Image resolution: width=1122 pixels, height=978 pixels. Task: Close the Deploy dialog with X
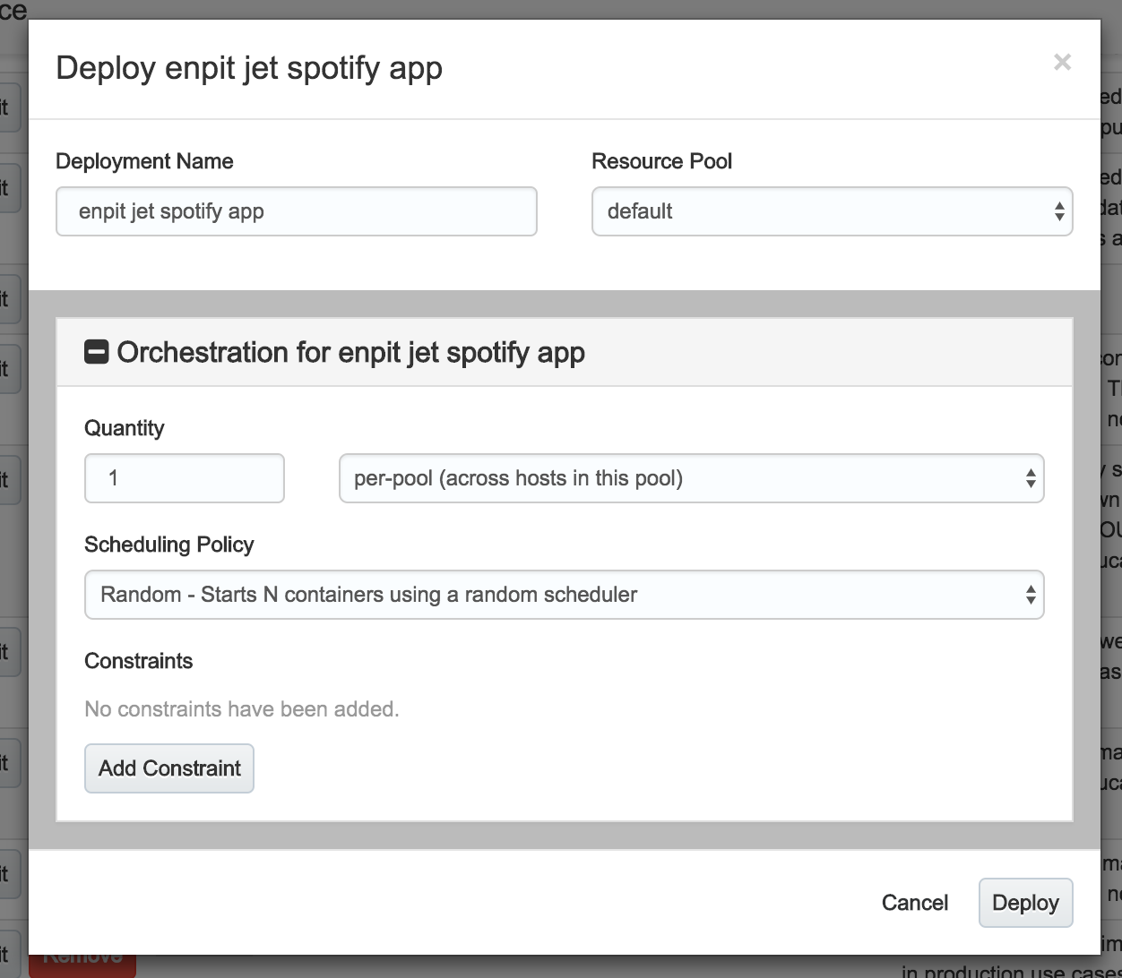(x=1062, y=62)
